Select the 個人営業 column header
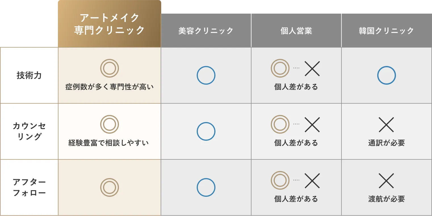Screen dimensions: 432x216 tap(296, 31)
